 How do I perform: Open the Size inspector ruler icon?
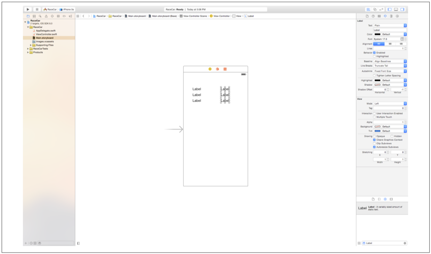pyautogui.click(x=391, y=16)
